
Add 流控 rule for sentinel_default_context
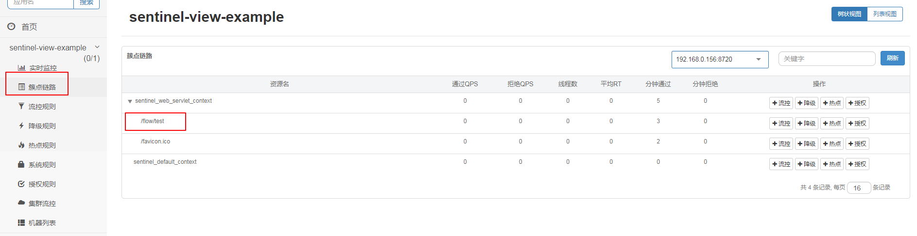pos(781,164)
